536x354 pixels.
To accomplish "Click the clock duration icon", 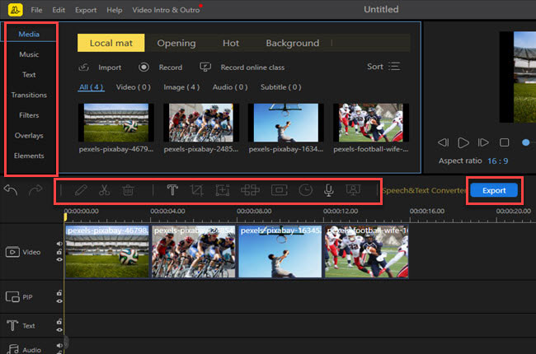I will coord(305,190).
